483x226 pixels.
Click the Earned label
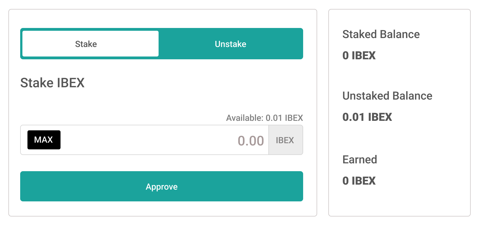point(360,160)
